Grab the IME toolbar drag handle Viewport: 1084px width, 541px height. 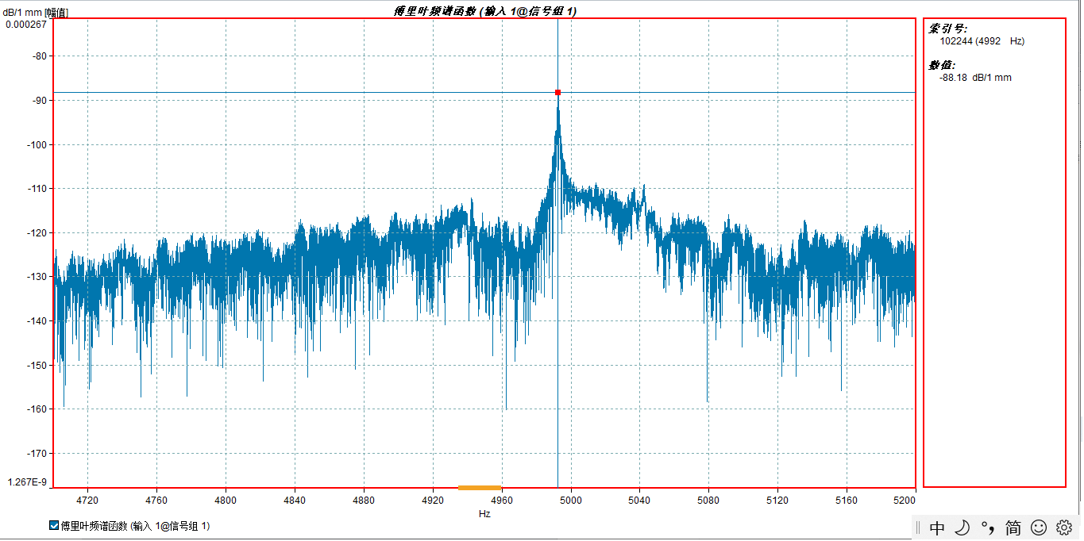click(x=917, y=528)
